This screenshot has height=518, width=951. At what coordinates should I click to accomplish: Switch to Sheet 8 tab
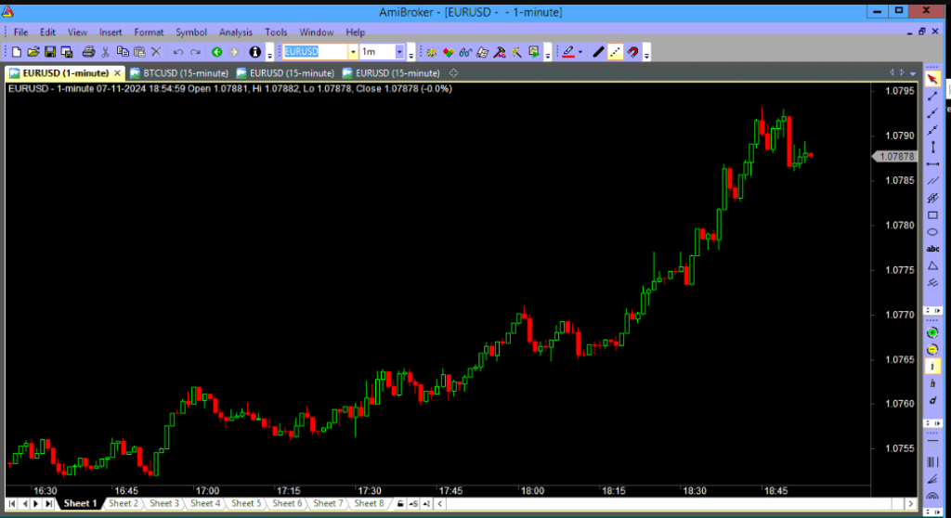(x=369, y=503)
